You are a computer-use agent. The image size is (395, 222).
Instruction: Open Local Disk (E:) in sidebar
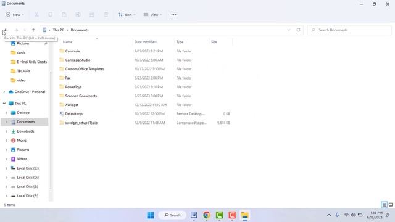(x=27, y=187)
